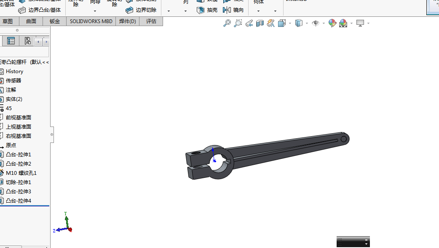Click the Boundary Cut (边界切除) tool
This screenshot has width=439, height=248.
(141, 10)
